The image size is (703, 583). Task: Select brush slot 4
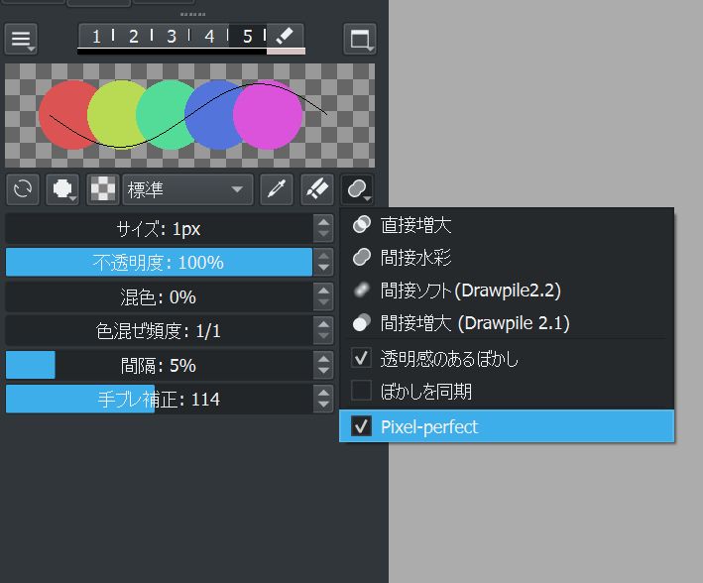(x=209, y=37)
